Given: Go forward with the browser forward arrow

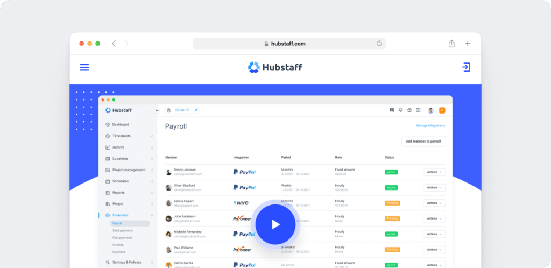Looking at the screenshot, I should coord(126,44).
